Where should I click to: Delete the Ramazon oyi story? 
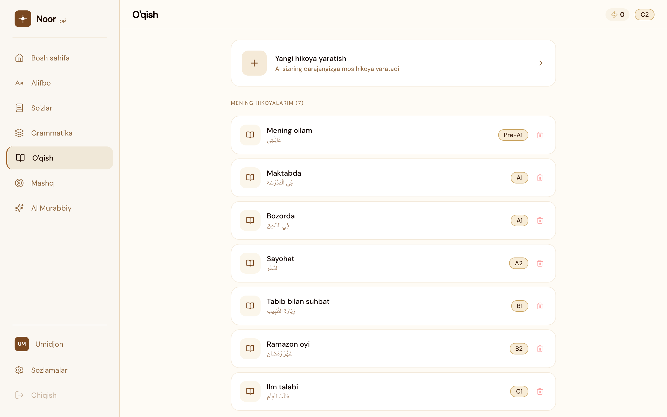pos(540,349)
